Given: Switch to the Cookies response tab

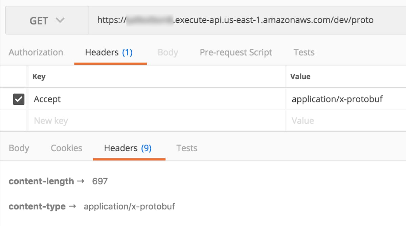Looking at the screenshot, I should [x=66, y=148].
